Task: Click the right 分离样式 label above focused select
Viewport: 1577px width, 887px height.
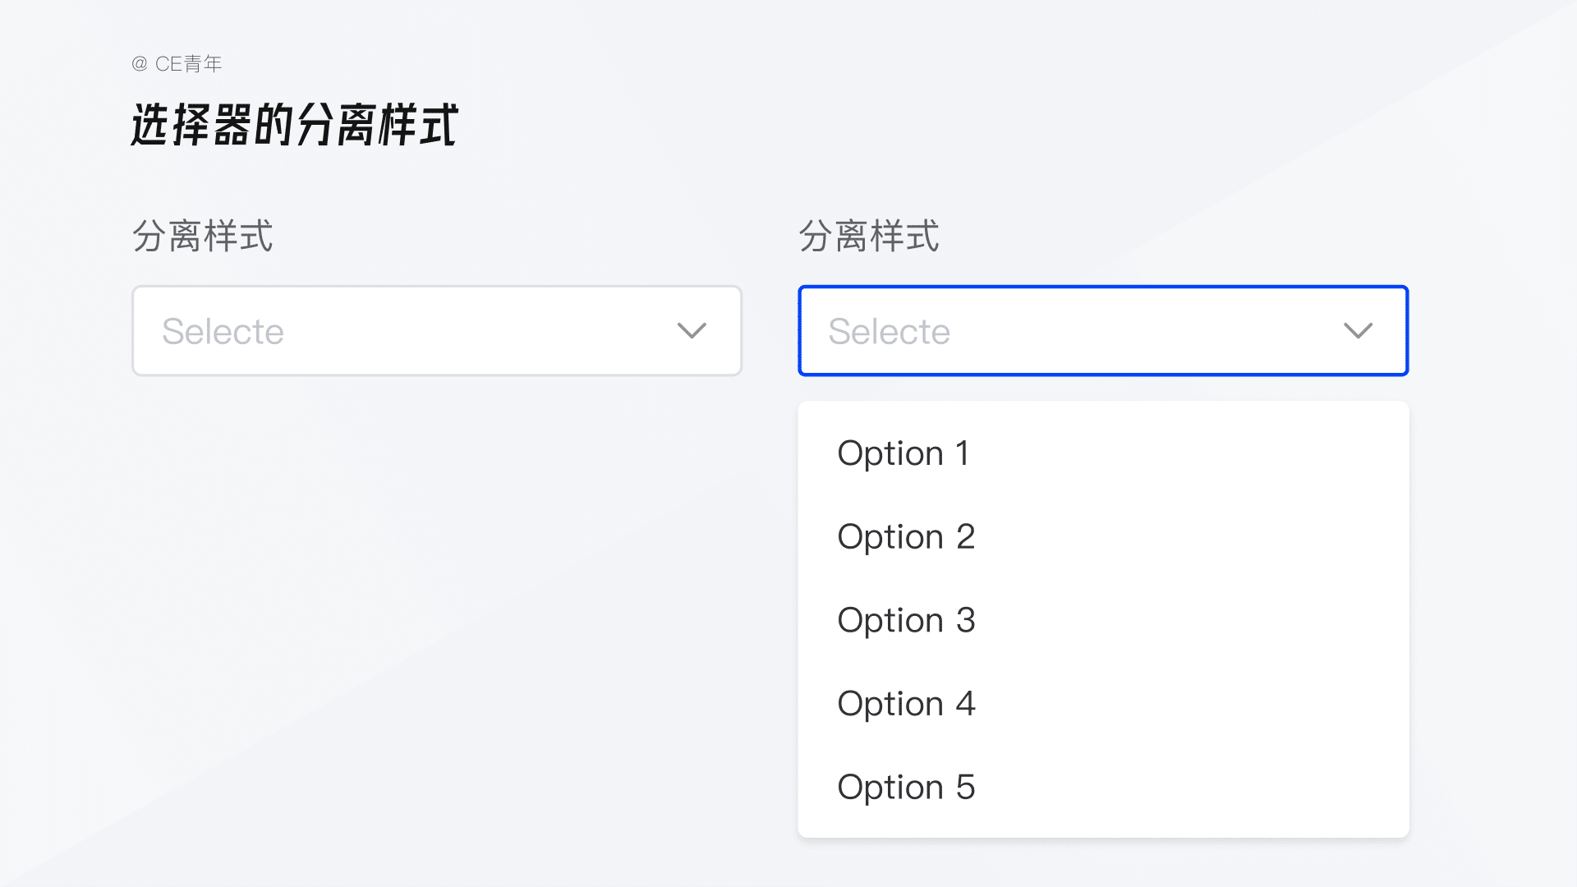Action: [869, 237]
